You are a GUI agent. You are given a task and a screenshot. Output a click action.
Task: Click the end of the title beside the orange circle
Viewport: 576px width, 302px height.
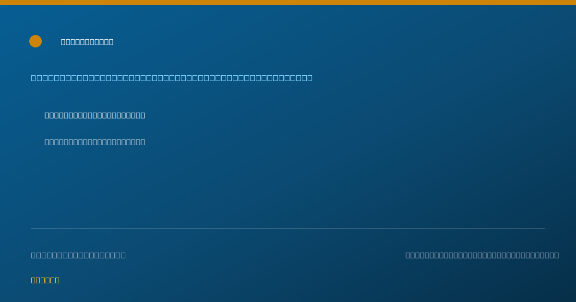click(111, 42)
